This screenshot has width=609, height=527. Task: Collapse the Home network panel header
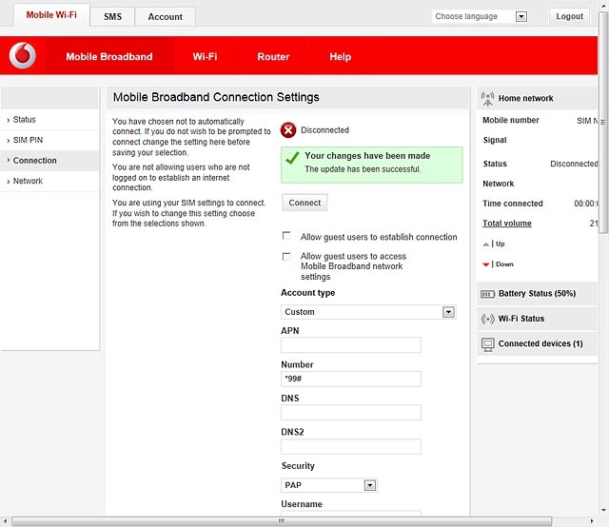[x=537, y=98]
